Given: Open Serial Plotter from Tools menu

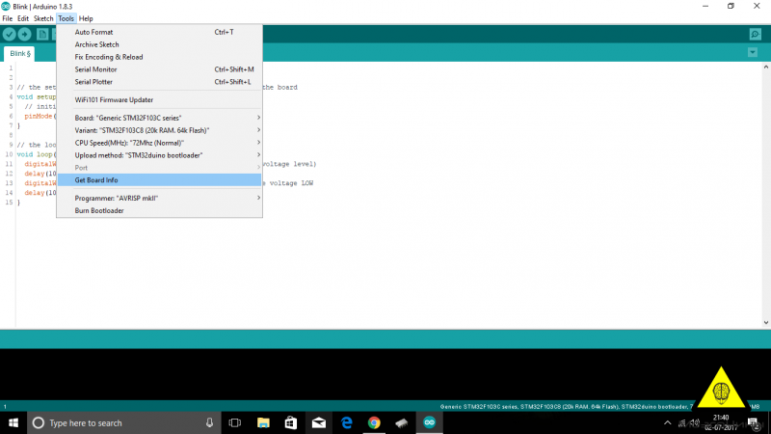Looking at the screenshot, I should 159,82.
